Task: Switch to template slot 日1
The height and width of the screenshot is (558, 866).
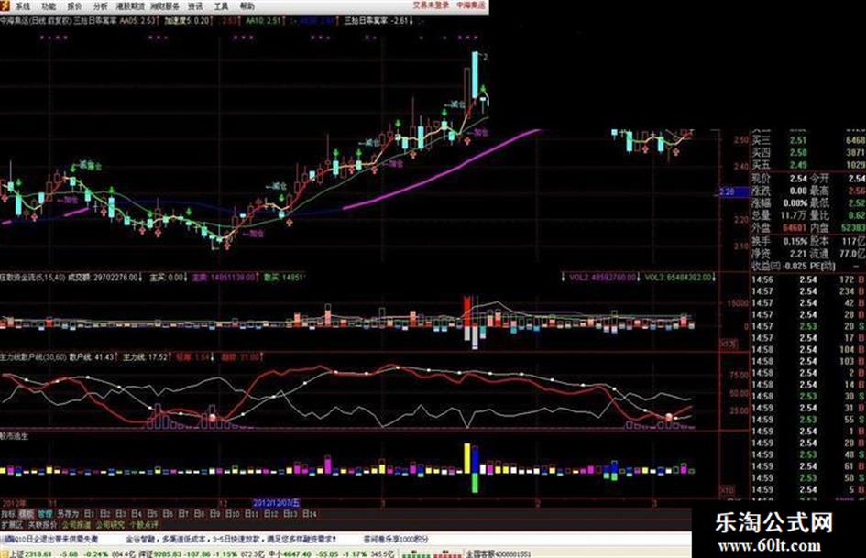Action: coord(90,514)
